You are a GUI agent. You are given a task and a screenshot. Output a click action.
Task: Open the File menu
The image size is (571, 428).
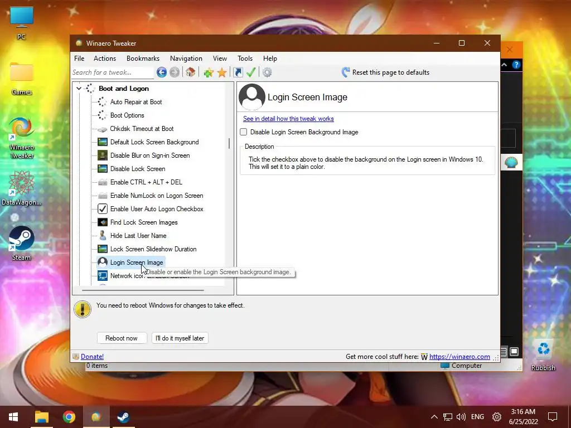pyautogui.click(x=79, y=58)
